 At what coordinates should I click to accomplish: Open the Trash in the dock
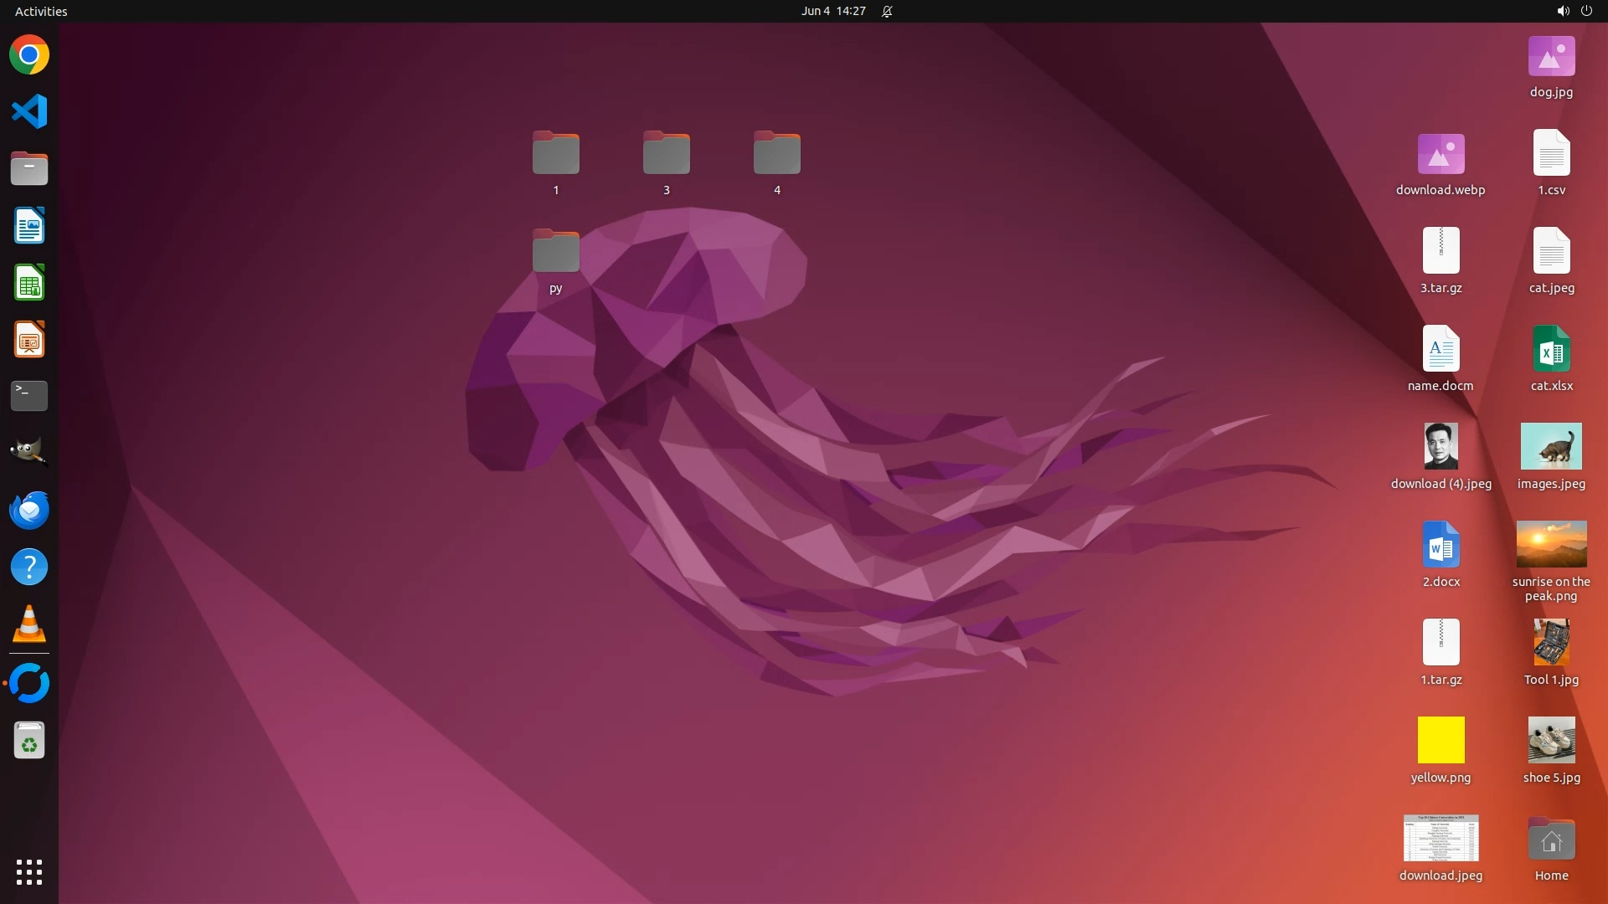pyautogui.click(x=29, y=741)
